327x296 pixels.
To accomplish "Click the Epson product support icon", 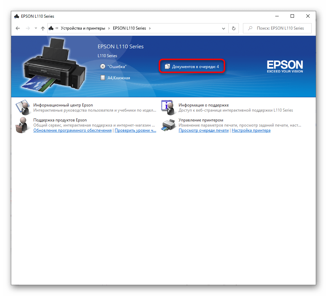I will (23, 125).
